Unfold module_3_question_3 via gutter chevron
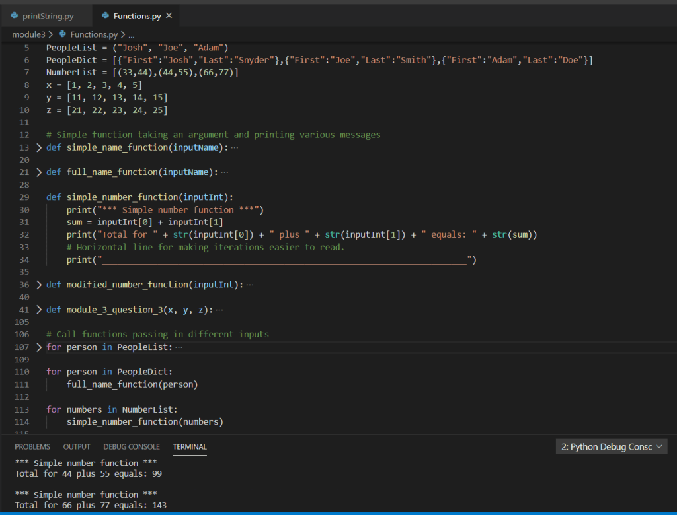 (39, 310)
